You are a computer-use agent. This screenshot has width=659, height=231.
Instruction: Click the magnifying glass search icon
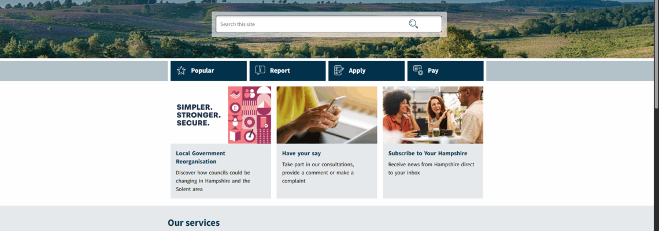413,24
